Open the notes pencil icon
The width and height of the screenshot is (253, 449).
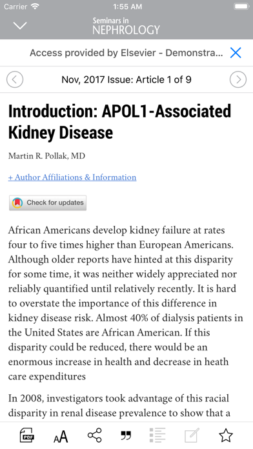pyautogui.click(x=192, y=435)
